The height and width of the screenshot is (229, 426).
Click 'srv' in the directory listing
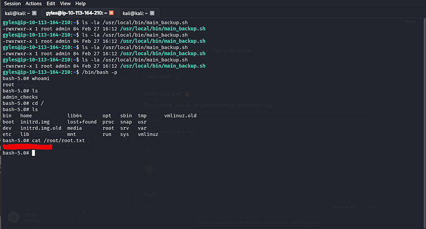tap(124, 128)
